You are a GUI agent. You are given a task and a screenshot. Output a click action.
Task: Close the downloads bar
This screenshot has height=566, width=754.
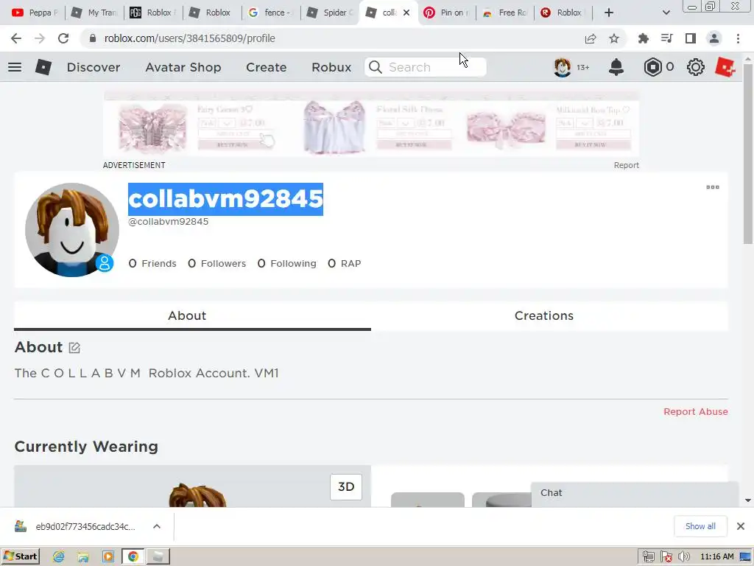click(x=741, y=526)
